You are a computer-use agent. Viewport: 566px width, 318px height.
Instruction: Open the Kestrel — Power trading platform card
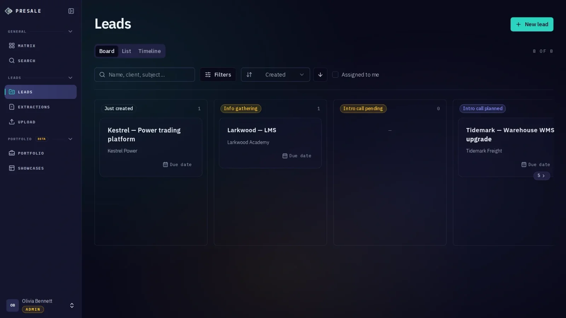pyautogui.click(x=151, y=147)
